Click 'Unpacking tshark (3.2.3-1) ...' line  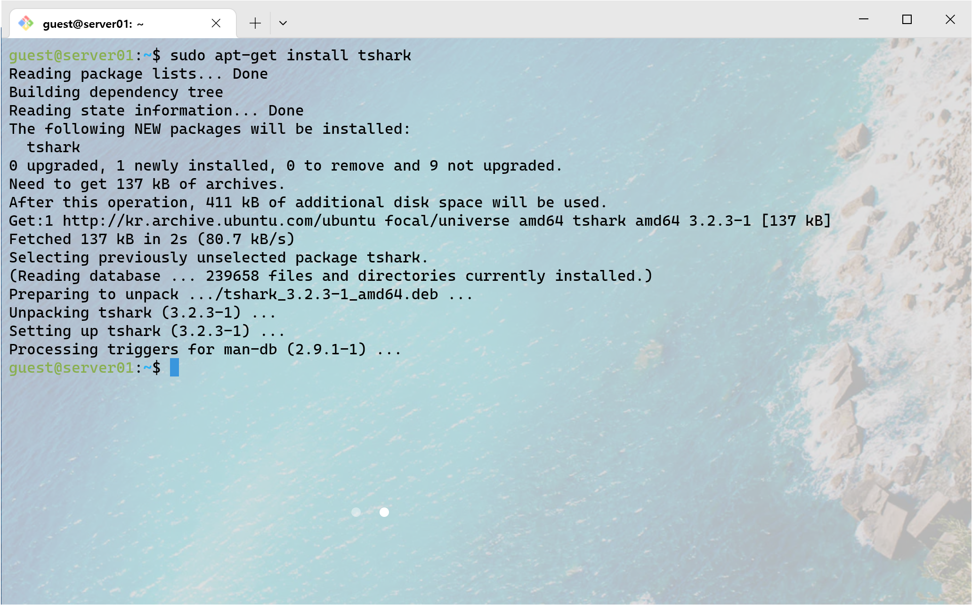(142, 312)
